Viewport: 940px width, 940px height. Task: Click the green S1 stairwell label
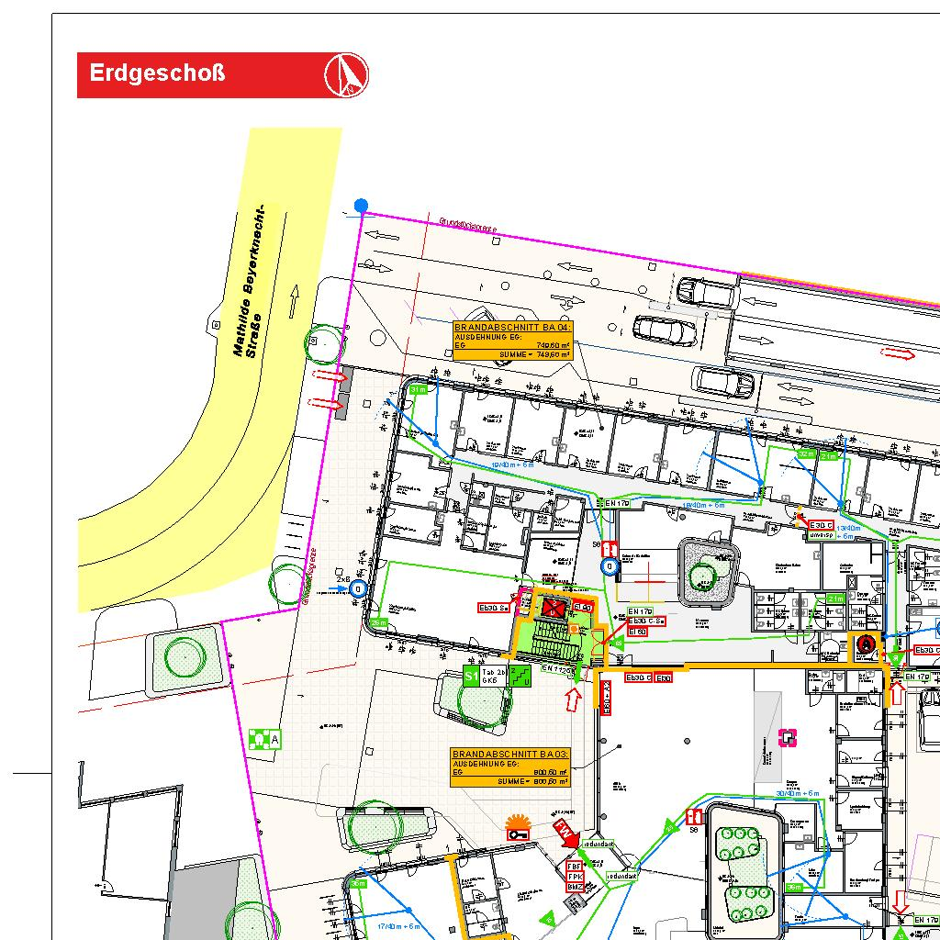coord(471,677)
